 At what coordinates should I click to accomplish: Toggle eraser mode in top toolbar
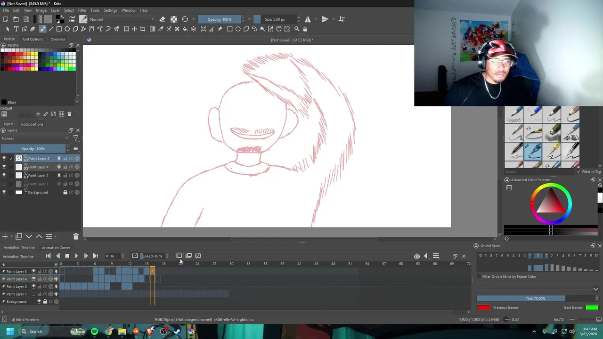(162, 19)
